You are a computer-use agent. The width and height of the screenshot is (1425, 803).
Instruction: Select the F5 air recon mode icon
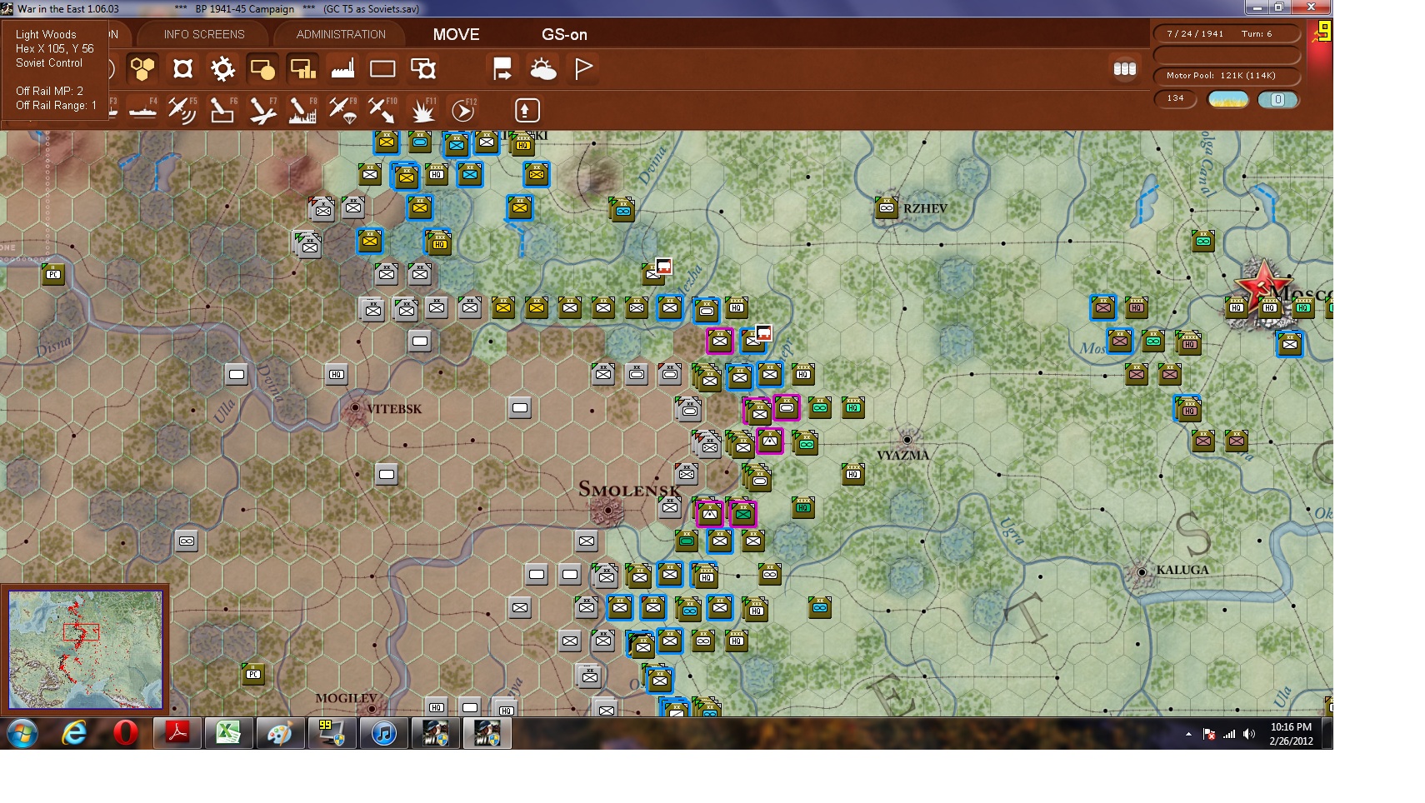182,110
